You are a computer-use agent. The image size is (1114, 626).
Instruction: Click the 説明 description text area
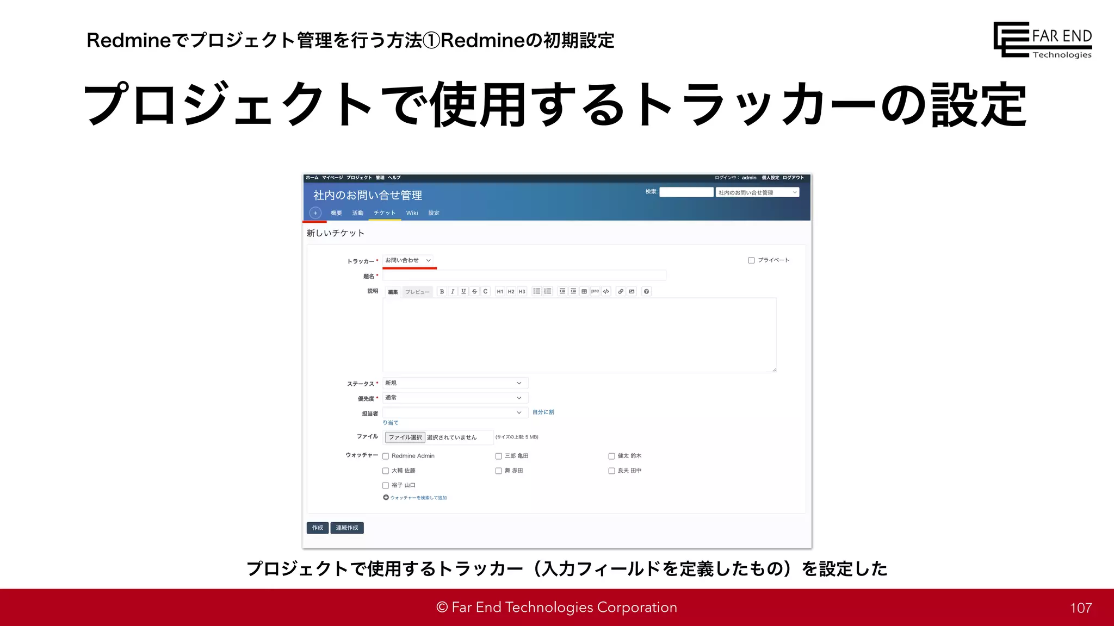point(579,335)
